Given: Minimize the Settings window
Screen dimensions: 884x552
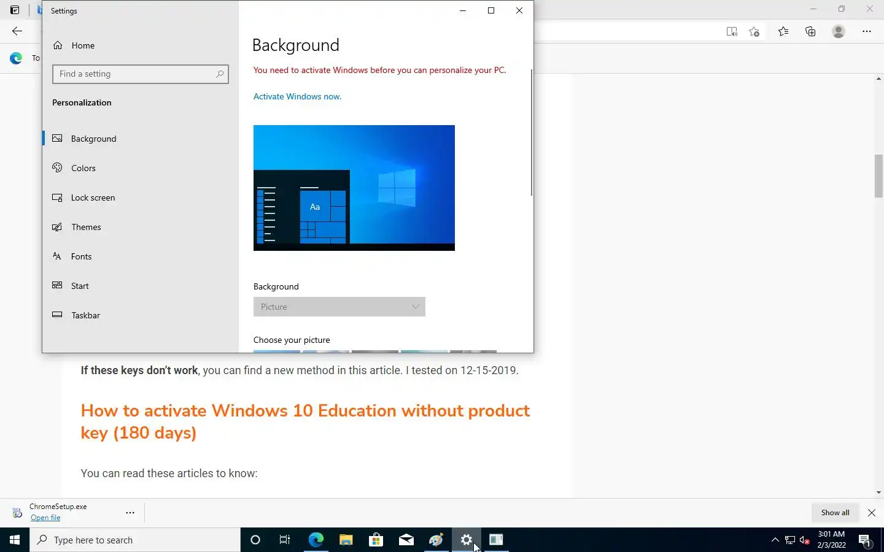Looking at the screenshot, I should coord(463,10).
